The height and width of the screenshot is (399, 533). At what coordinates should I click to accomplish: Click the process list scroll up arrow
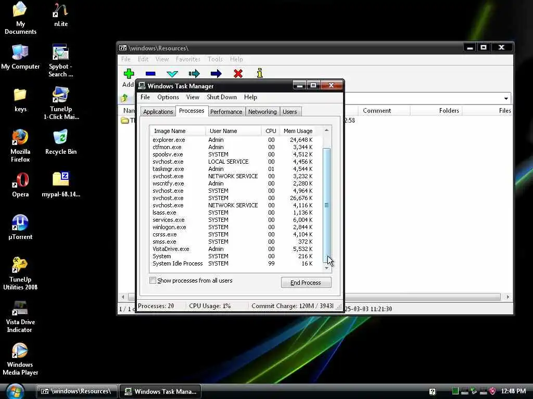326,130
